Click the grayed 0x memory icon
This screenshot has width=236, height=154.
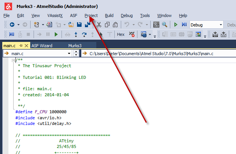[173, 34]
